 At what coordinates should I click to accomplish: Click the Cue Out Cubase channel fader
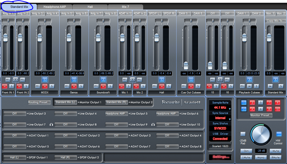click(186, 65)
